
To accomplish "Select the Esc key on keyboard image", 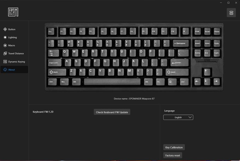I will coord(51,32).
